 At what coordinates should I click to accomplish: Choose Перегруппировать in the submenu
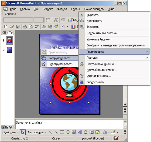60,64
